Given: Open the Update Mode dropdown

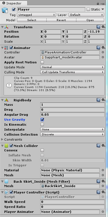Looking at the screenshot, I should click(x=72, y=67).
